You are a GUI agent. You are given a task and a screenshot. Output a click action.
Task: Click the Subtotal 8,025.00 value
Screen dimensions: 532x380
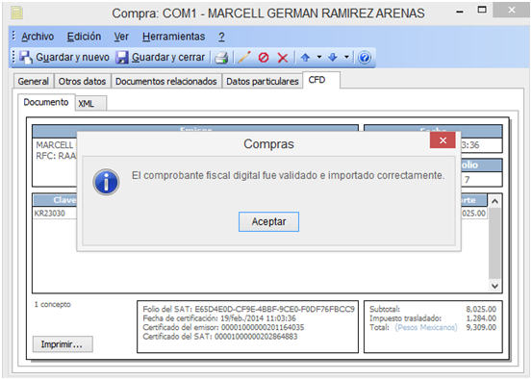tap(481, 309)
